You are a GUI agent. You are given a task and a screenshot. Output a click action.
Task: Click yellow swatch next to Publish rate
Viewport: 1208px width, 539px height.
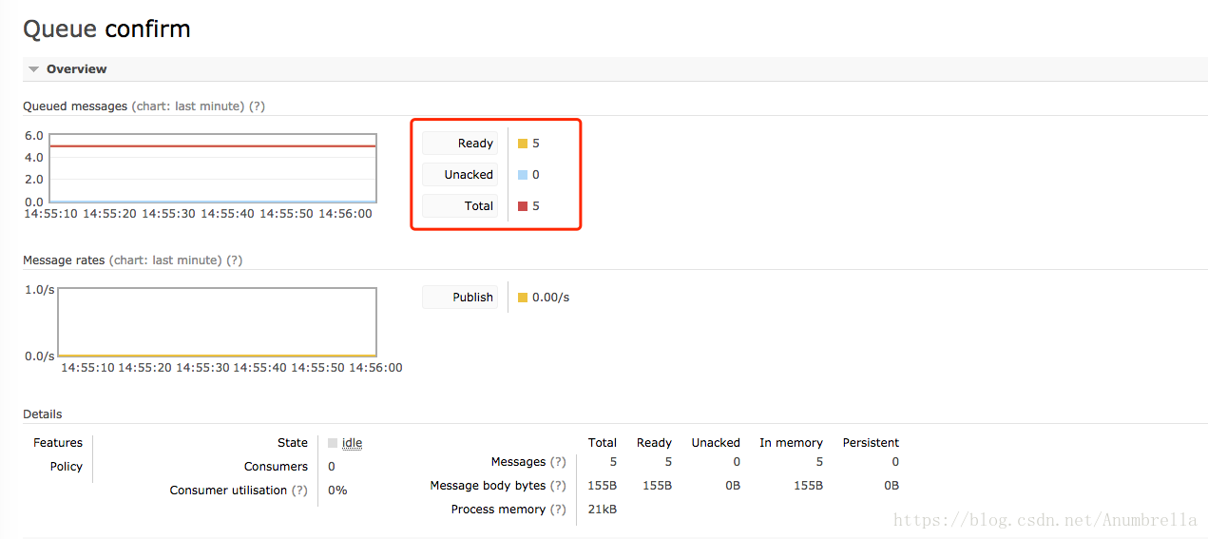523,298
